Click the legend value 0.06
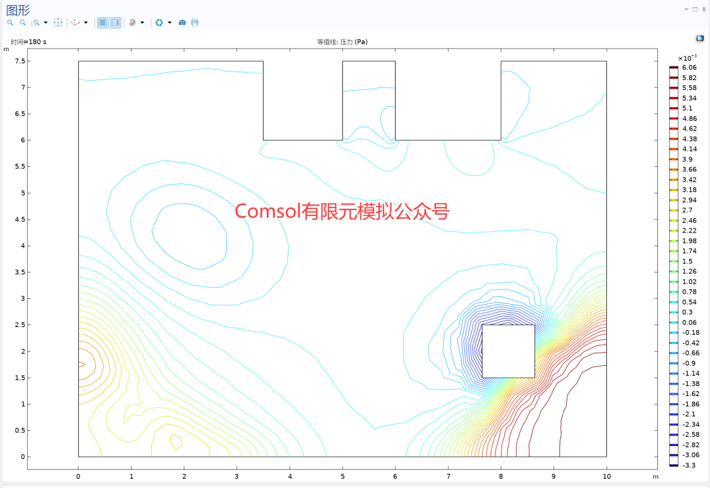The height and width of the screenshot is (488, 710). point(689,322)
